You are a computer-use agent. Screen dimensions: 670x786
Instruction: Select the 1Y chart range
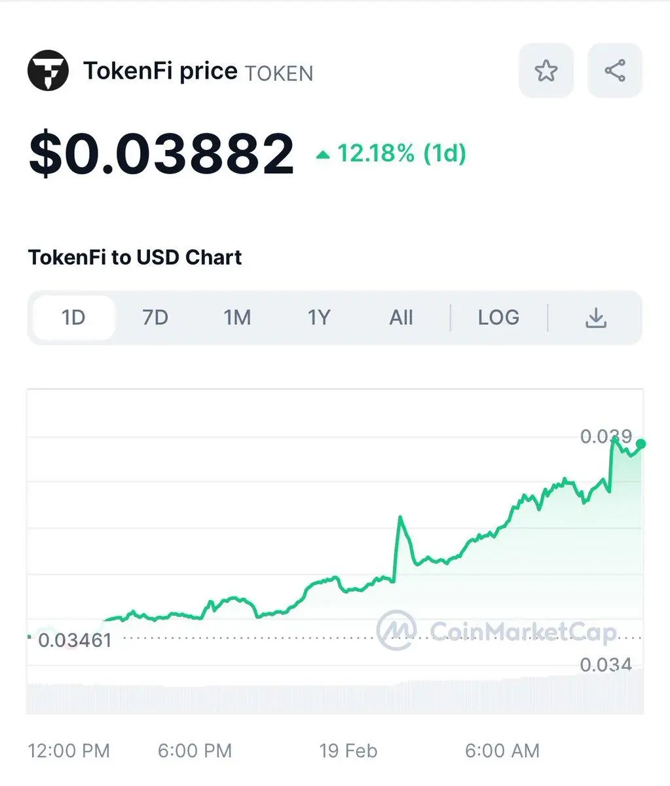[x=319, y=318]
